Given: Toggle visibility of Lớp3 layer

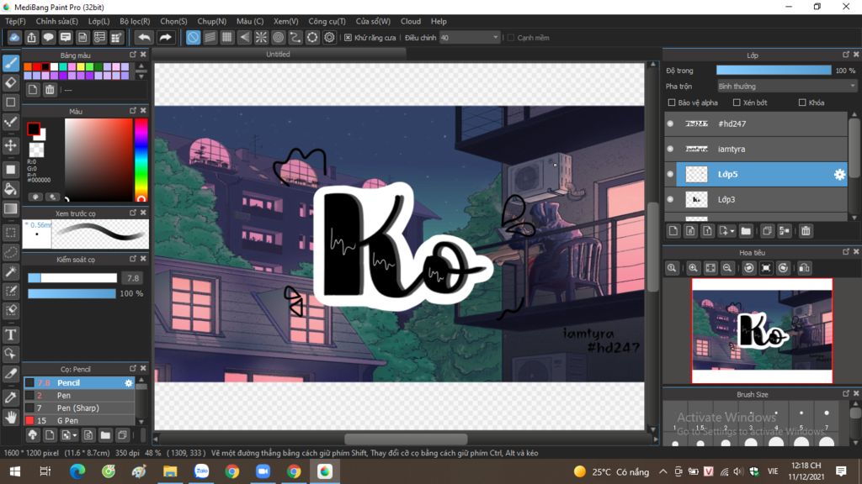Looking at the screenshot, I should [670, 200].
